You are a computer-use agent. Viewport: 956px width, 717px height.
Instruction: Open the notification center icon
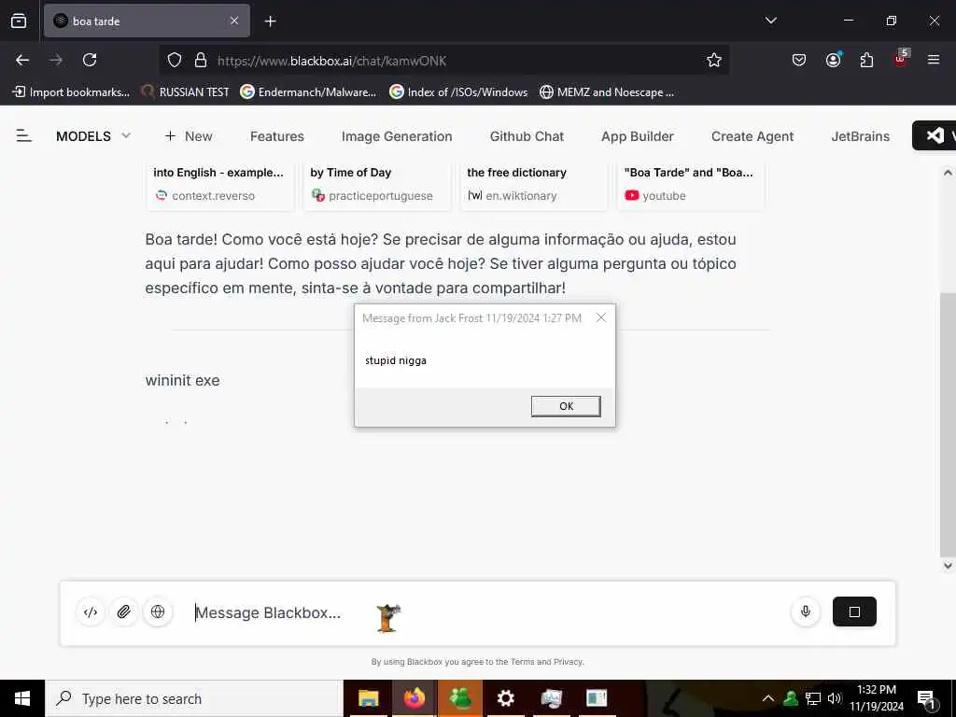click(926, 698)
